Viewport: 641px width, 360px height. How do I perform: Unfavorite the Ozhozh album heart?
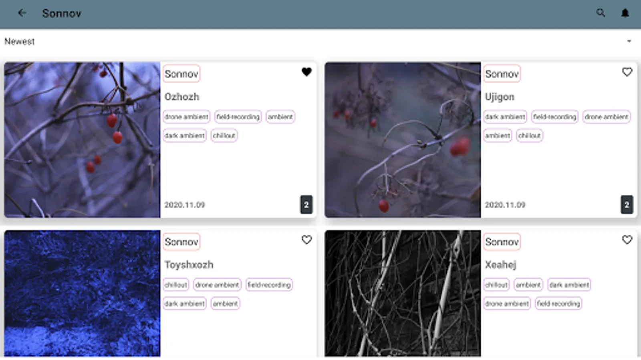[306, 72]
